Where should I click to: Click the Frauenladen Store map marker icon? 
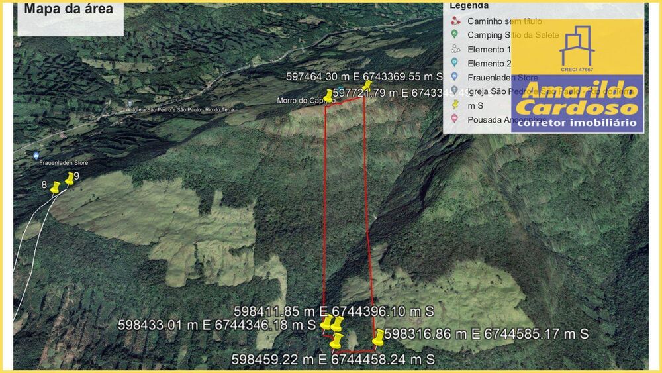coord(36,156)
